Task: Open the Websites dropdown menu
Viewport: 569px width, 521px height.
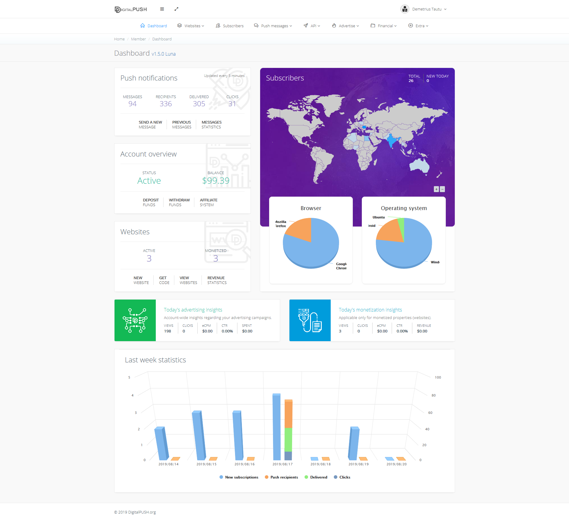Action: pyautogui.click(x=191, y=26)
